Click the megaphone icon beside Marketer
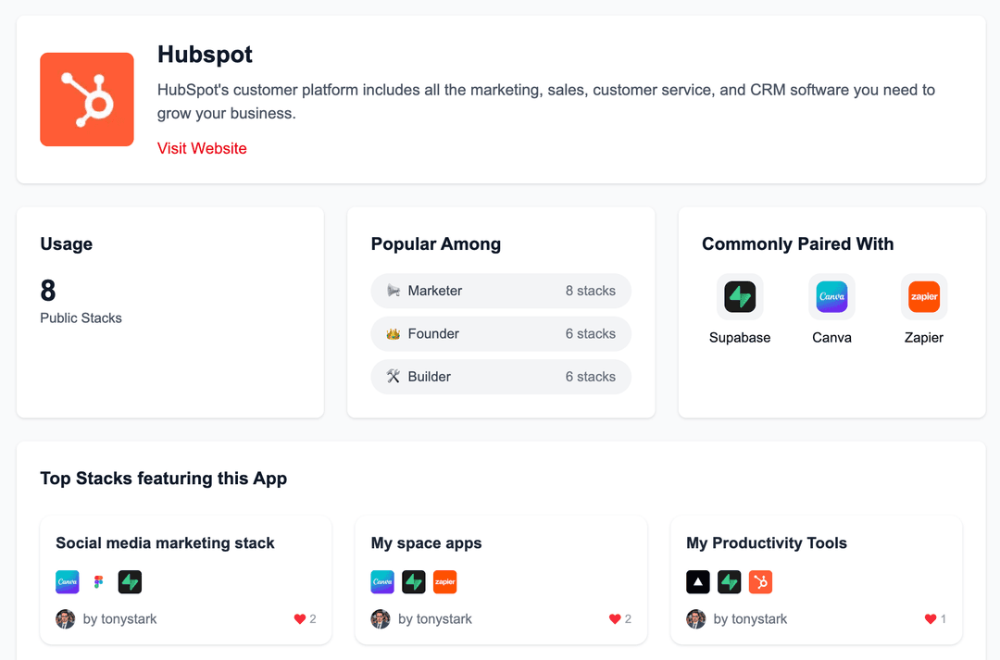Screen dimensions: 1000x660 click(x=394, y=291)
